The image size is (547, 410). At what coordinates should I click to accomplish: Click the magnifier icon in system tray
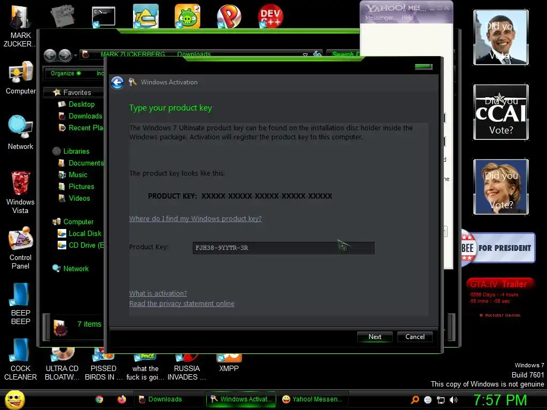pos(415,400)
